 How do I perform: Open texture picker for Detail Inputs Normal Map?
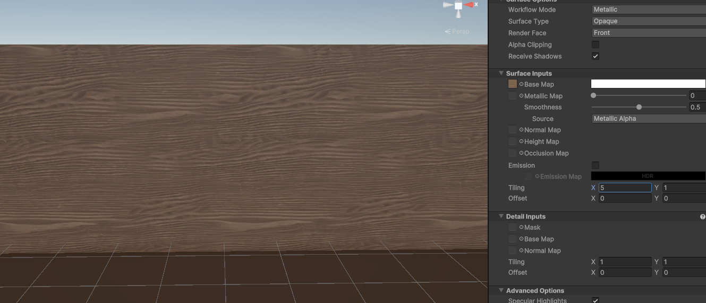click(x=521, y=251)
